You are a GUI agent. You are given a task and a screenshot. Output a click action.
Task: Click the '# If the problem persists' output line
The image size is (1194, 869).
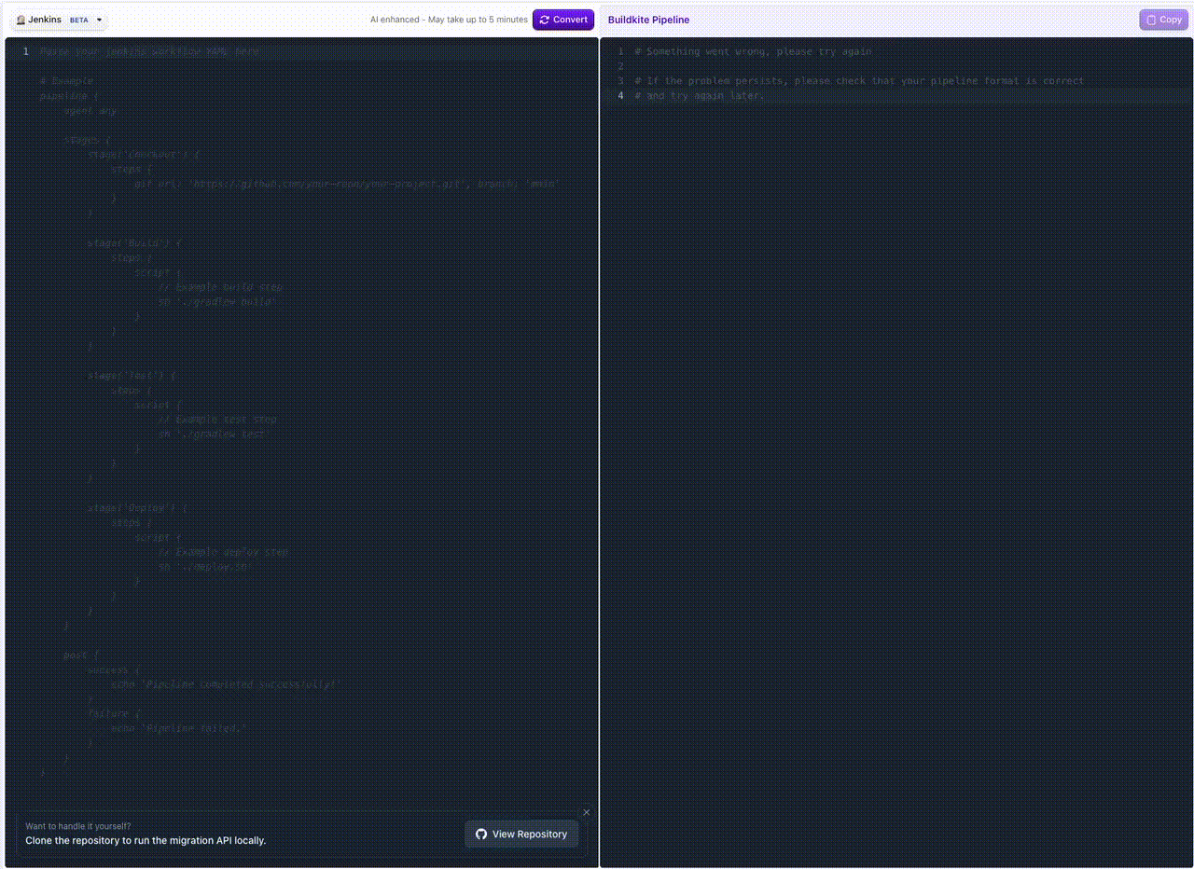pyautogui.click(x=859, y=81)
